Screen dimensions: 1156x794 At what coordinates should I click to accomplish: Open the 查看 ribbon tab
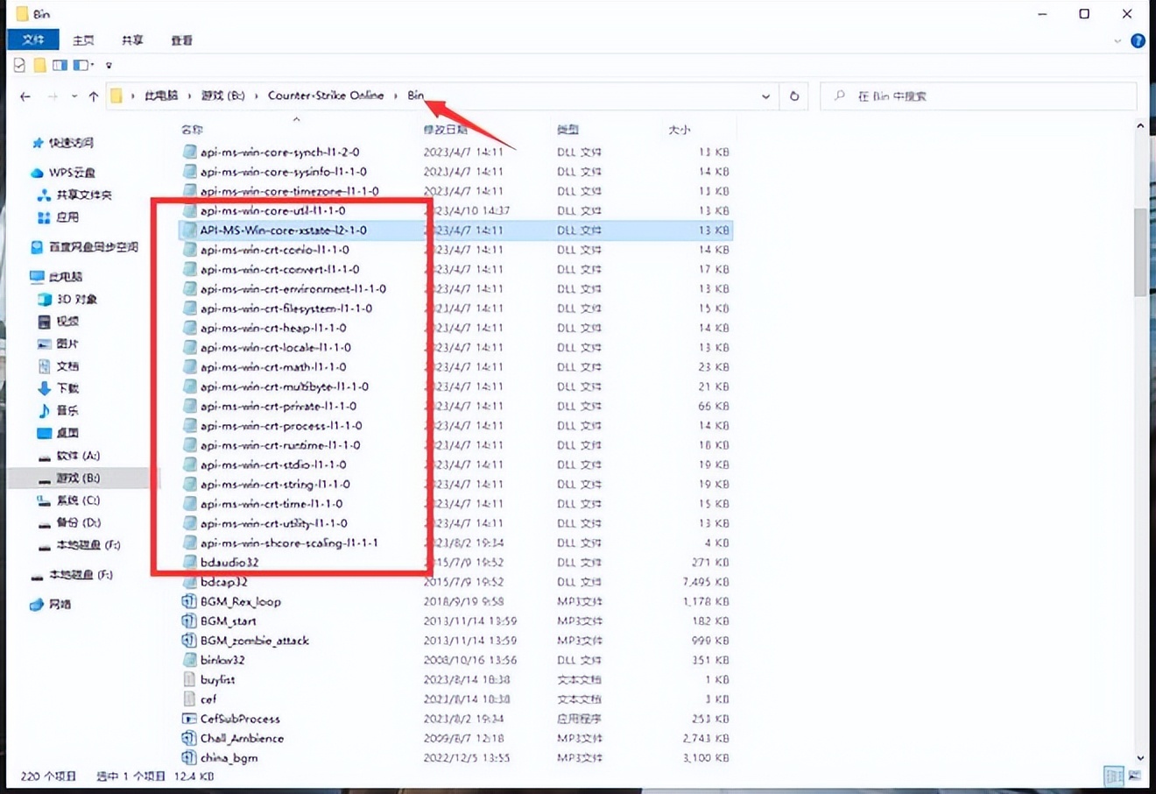(x=181, y=40)
